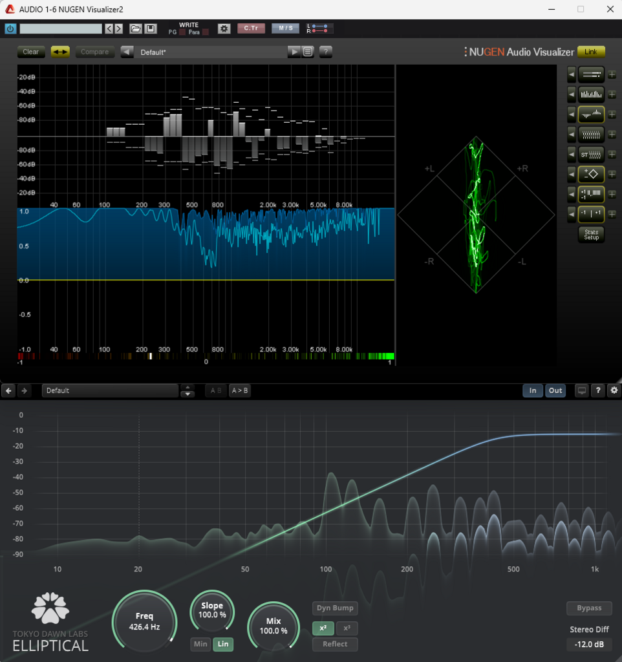This screenshot has height=662, width=622.
Task: Open NUGEN Visualizer help question mark
Action: pos(326,52)
